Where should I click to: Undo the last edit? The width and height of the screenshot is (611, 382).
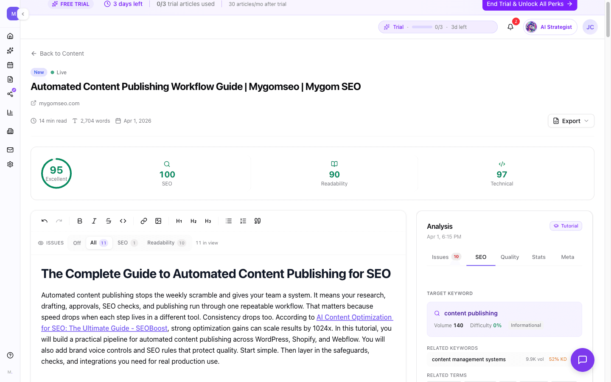click(44, 221)
